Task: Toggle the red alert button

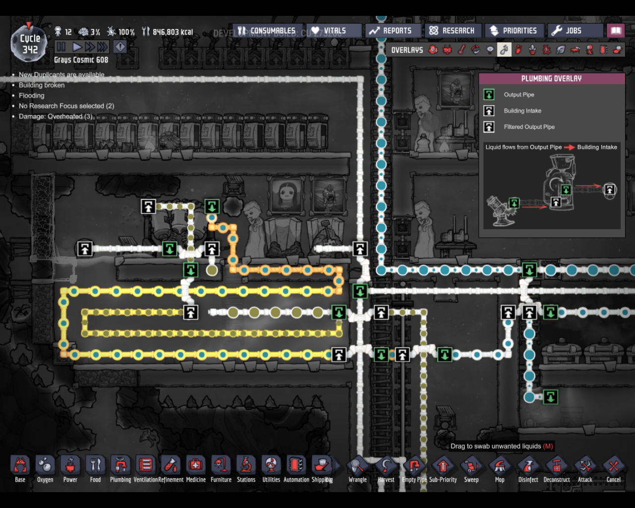Action: [x=120, y=47]
